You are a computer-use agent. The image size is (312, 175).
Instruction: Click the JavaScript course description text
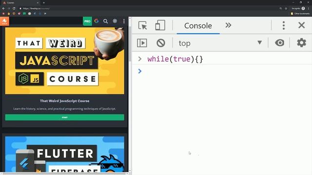point(65,109)
